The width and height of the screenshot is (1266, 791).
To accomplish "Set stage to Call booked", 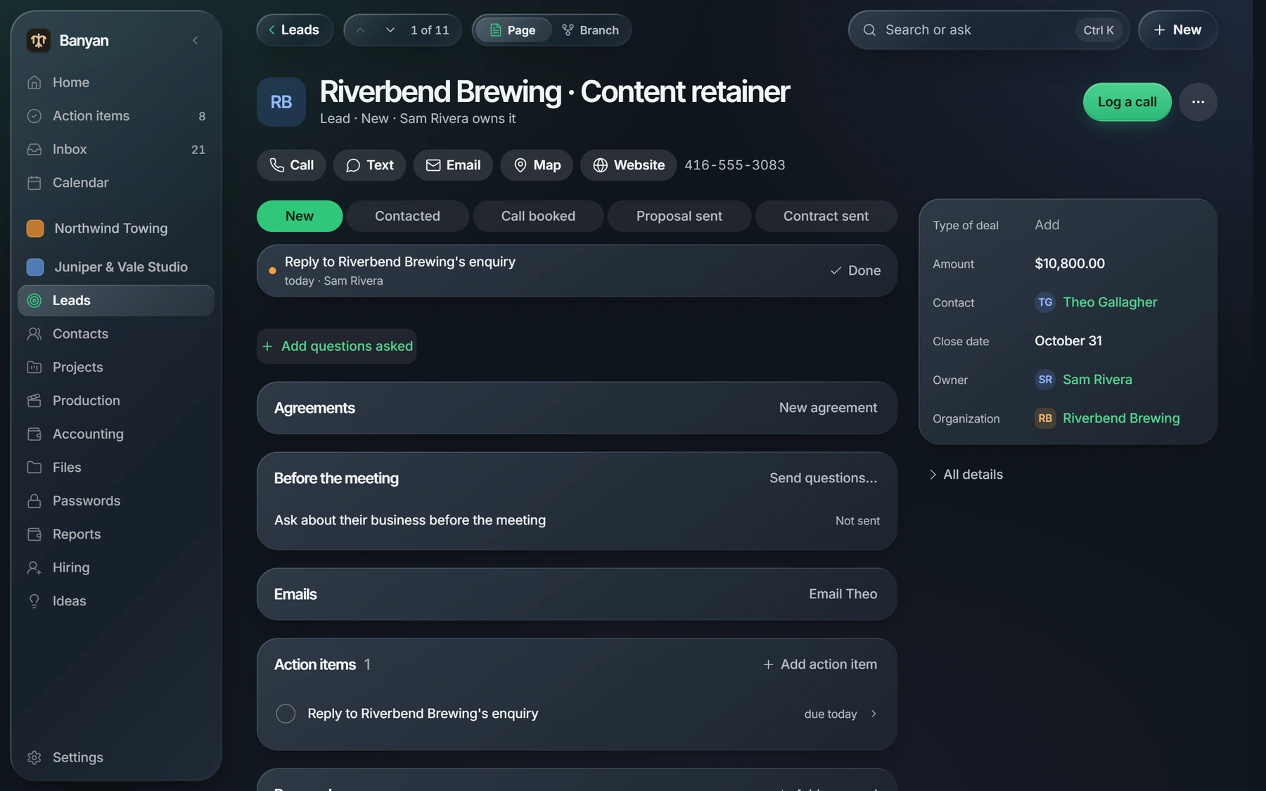I will [538, 217].
